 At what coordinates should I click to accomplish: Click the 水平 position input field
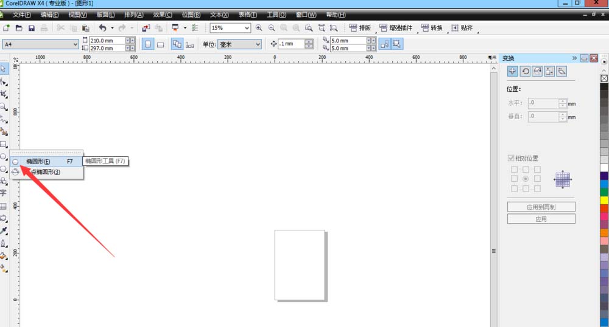coord(543,104)
